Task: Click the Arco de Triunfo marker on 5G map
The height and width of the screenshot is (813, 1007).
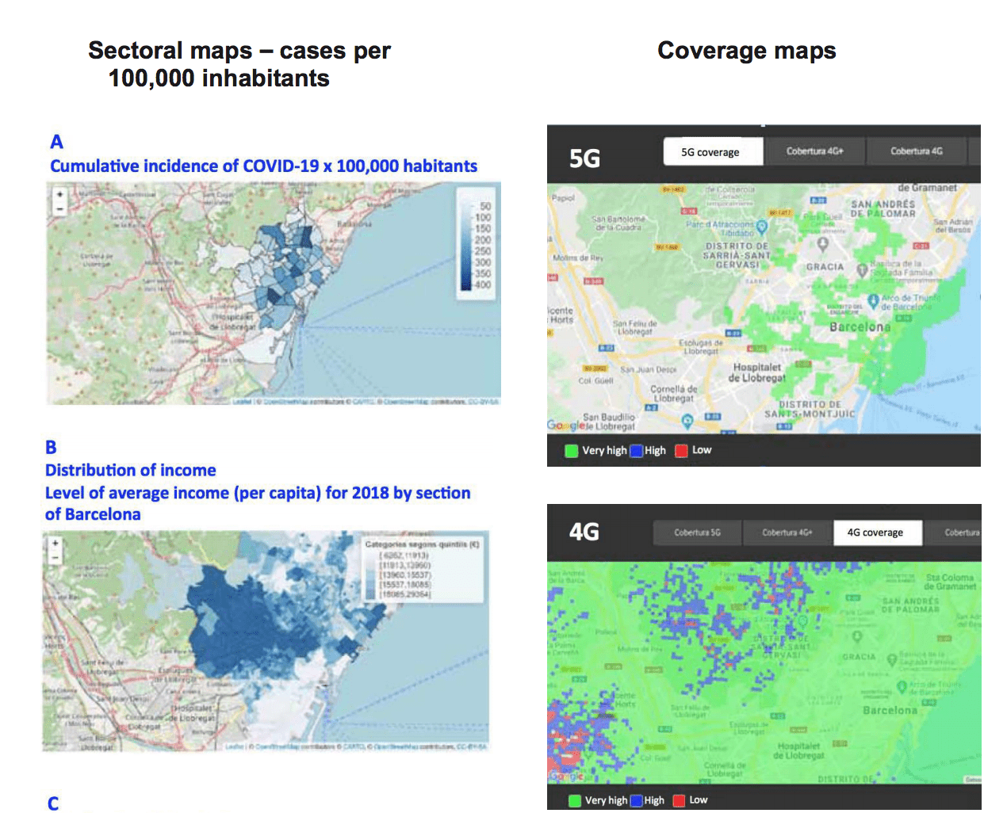Action: coord(873,301)
